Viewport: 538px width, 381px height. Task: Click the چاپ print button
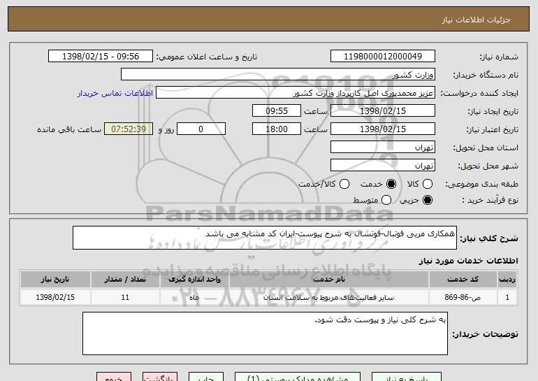(206, 377)
